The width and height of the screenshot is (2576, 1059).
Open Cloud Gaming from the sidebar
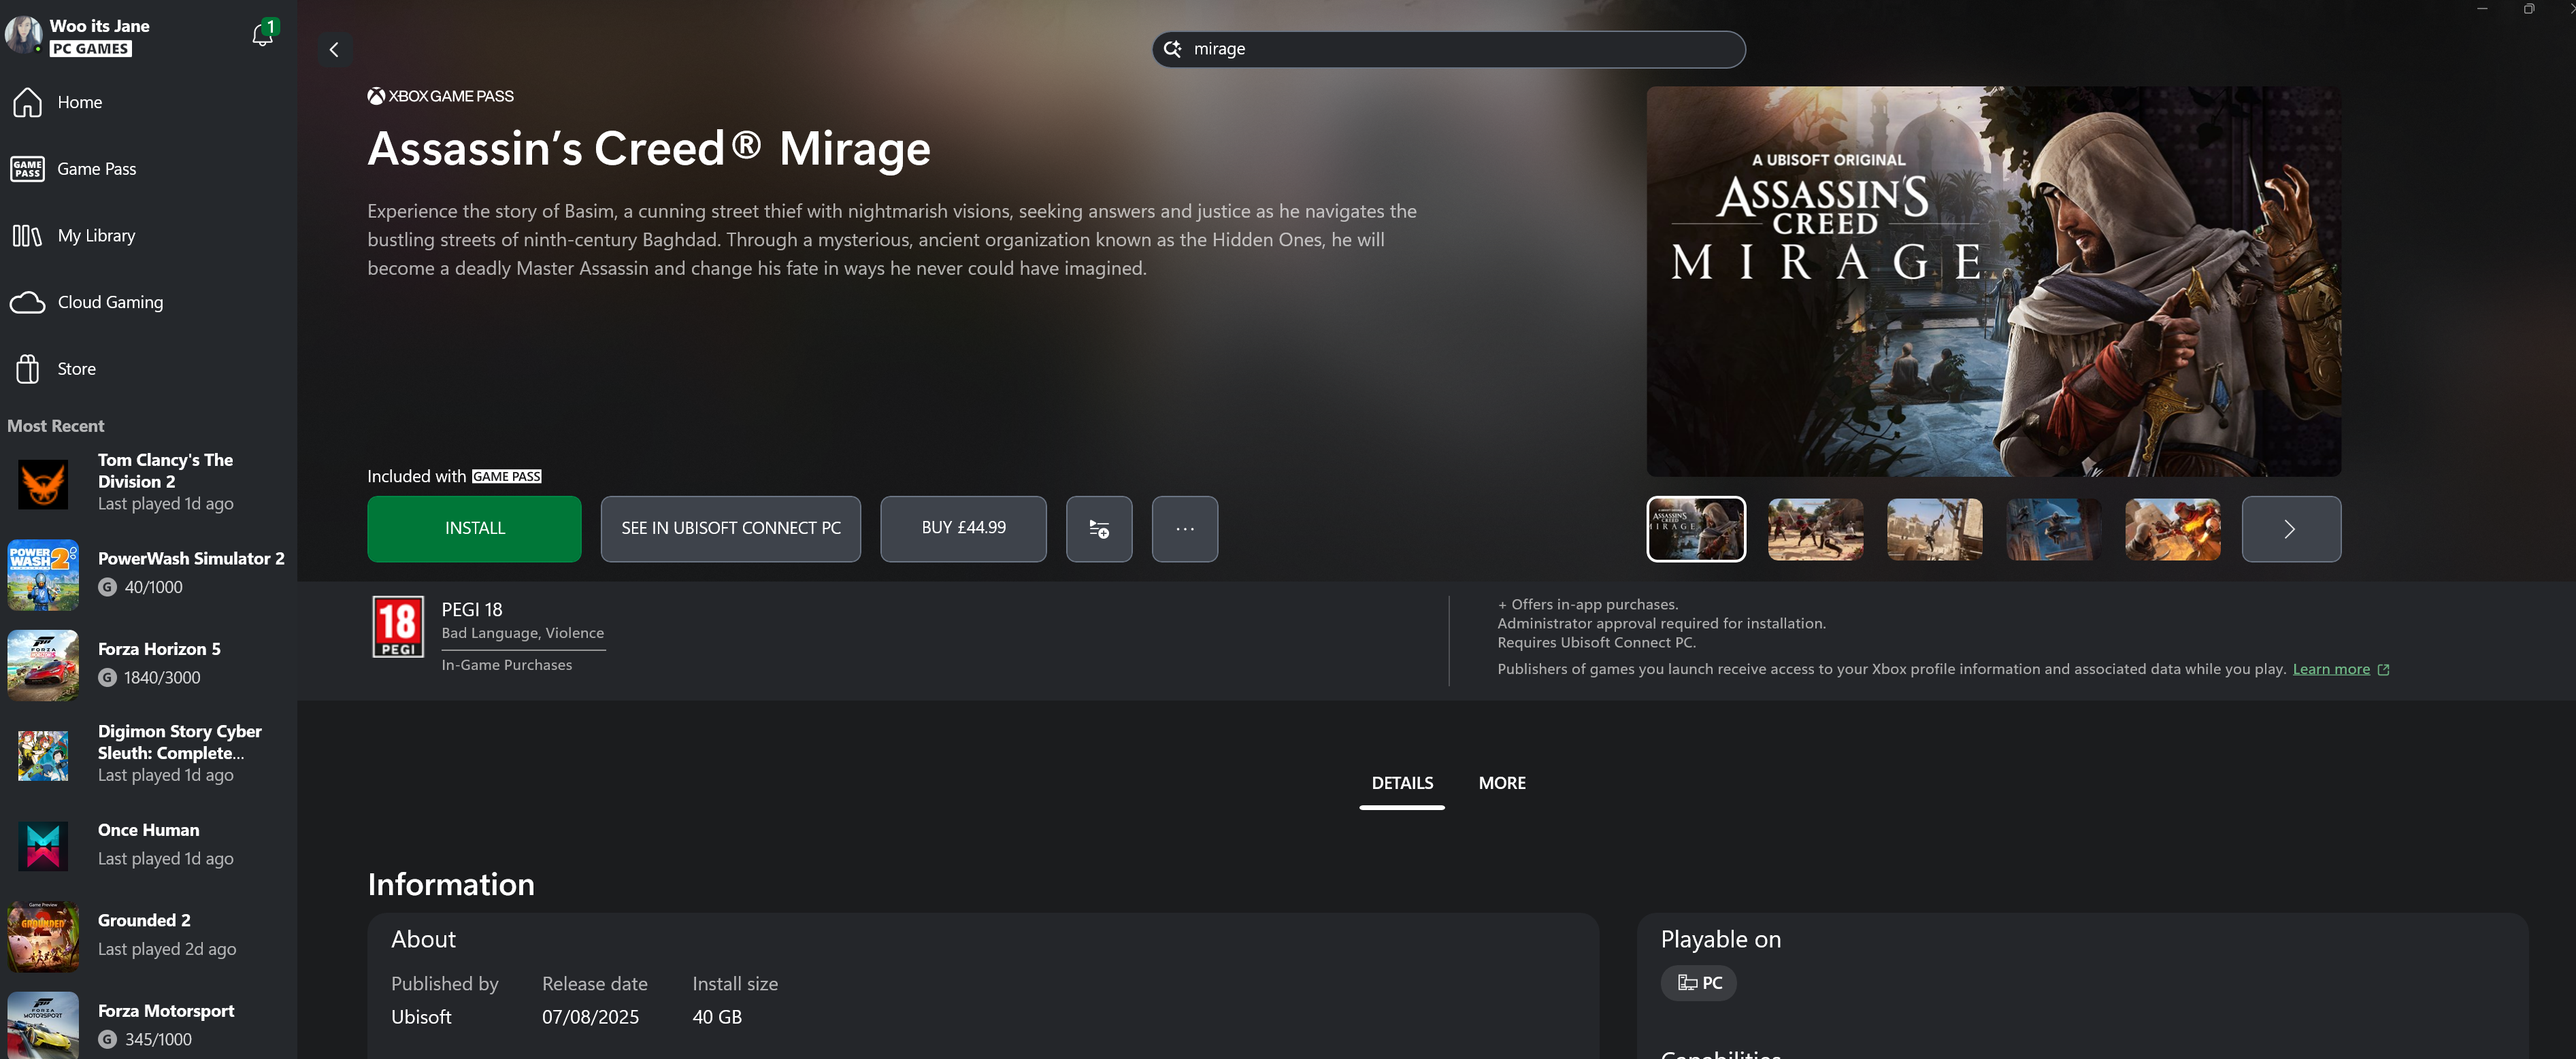pos(110,302)
